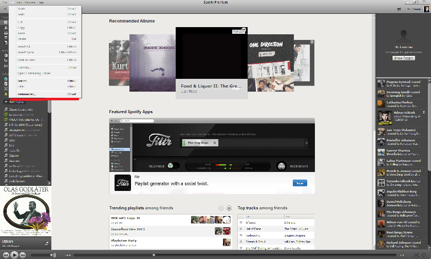
Task: Open the People sidebar icon
Action: click(x=6, y=28)
